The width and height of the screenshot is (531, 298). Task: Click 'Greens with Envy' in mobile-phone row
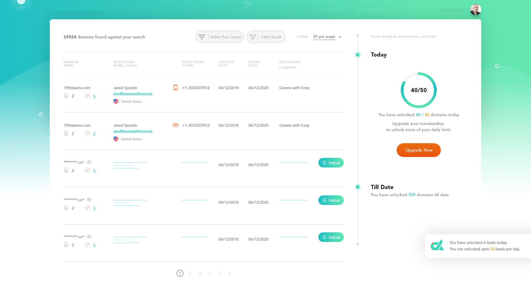point(294,88)
